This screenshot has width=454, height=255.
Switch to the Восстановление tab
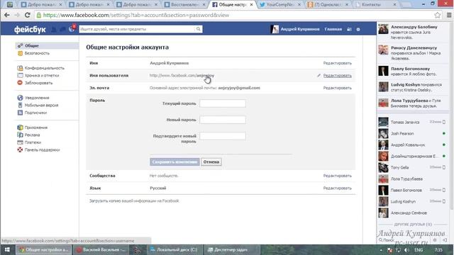pos(184,5)
